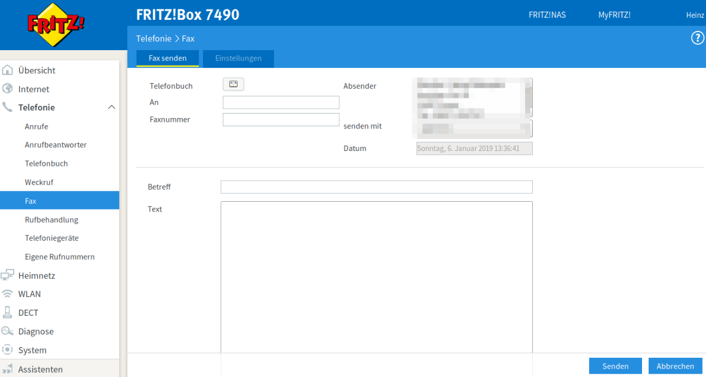
Task: Click the Heimnetz computers icon
Action: [7, 275]
